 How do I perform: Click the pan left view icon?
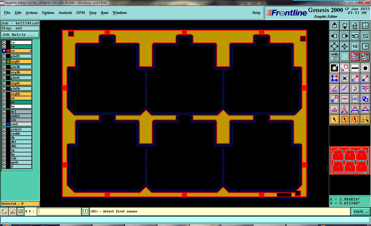[x=334, y=36]
